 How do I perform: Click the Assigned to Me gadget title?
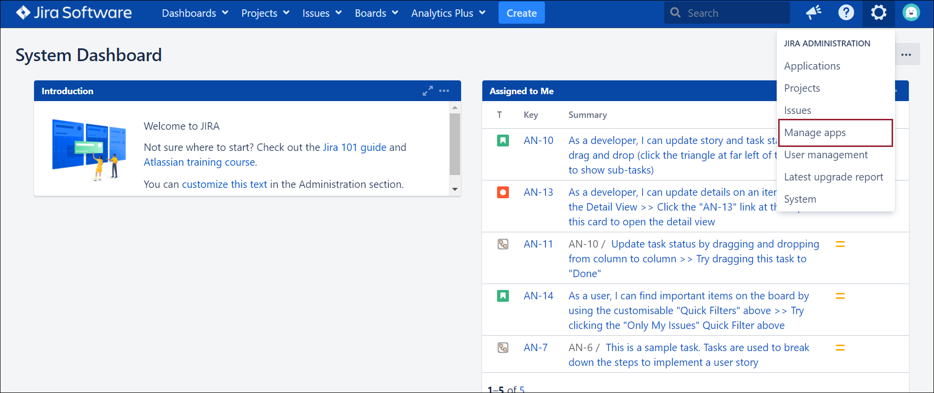(522, 91)
